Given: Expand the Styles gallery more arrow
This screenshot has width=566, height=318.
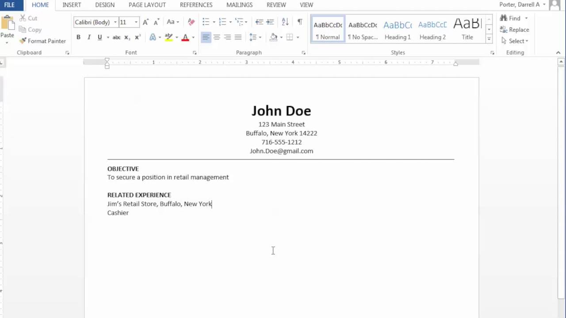Looking at the screenshot, I should click(489, 39).
